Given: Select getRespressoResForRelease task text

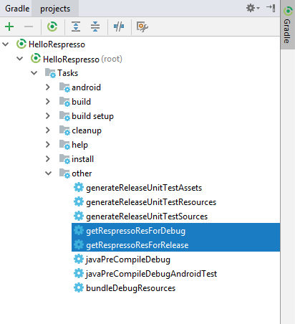Looking at the screenshot, I should point(137,245).
